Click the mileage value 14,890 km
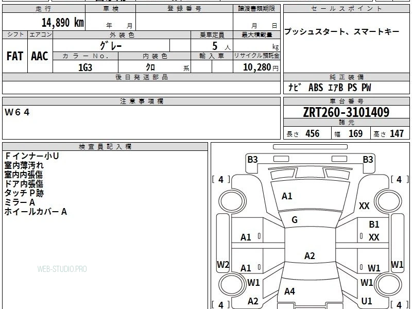Screen dimensions: 412x309 pos(62,23)
